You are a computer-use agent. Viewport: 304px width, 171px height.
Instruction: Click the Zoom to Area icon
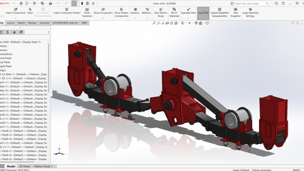[x=158, y=23]
